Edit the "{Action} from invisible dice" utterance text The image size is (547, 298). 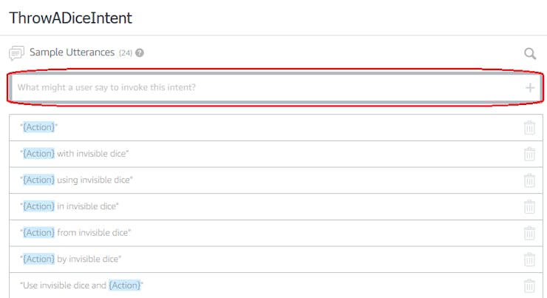tap(75, 233)
